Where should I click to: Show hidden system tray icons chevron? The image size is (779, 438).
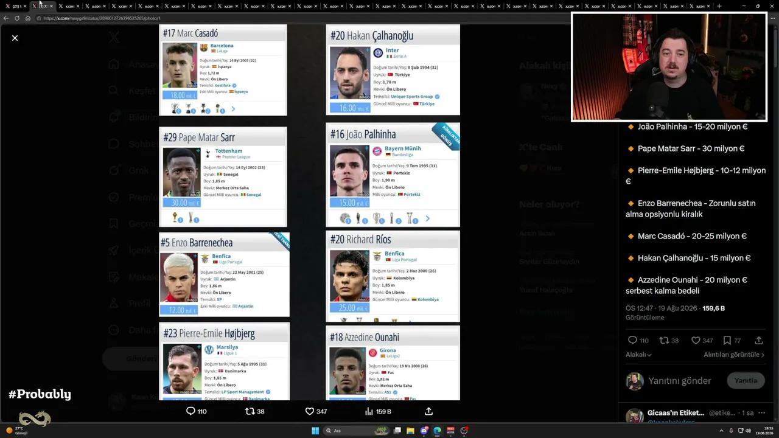[722, 431]
